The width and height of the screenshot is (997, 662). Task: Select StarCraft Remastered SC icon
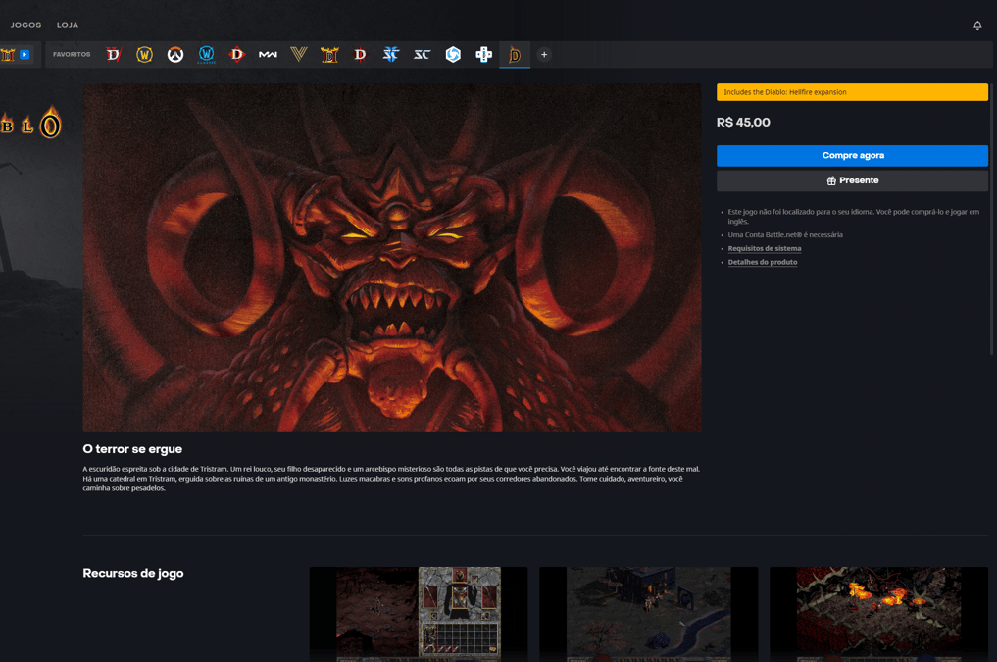[423, 55]
